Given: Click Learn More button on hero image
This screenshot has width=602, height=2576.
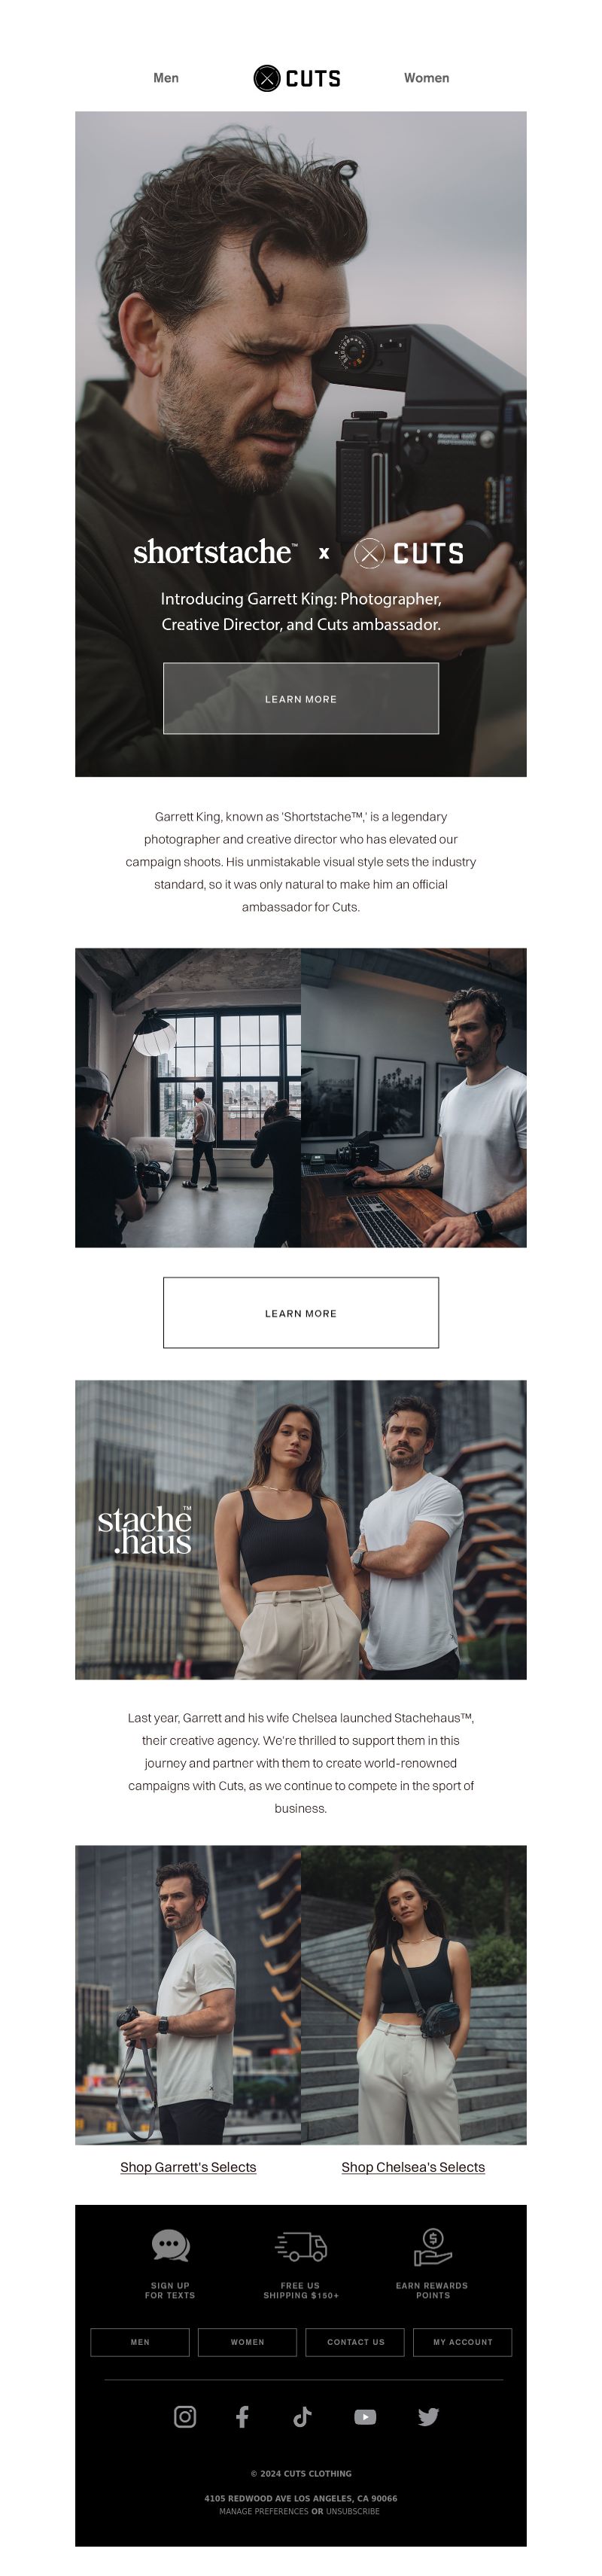Looking at the screenshot, I should click(301, 698).
